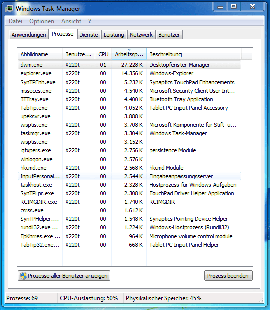The width and height of the screenshot is (270, 310).
Task: Open the Leistung tab
Action: pyautogui.click(x=114, y=35)
